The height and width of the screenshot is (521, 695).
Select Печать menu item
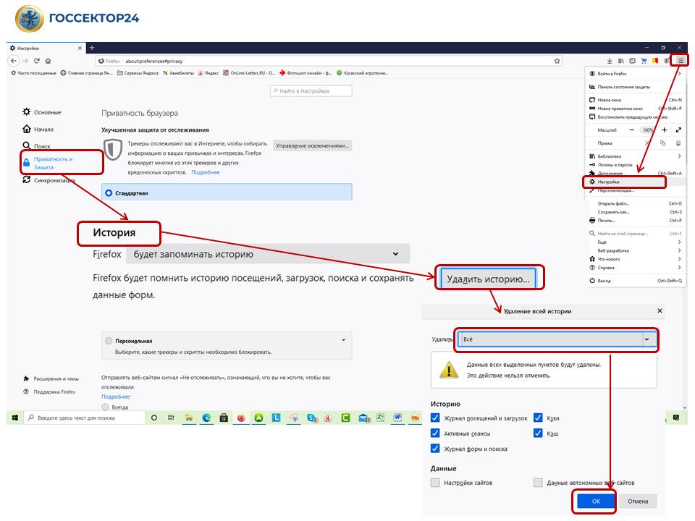(x=636, y=220)
